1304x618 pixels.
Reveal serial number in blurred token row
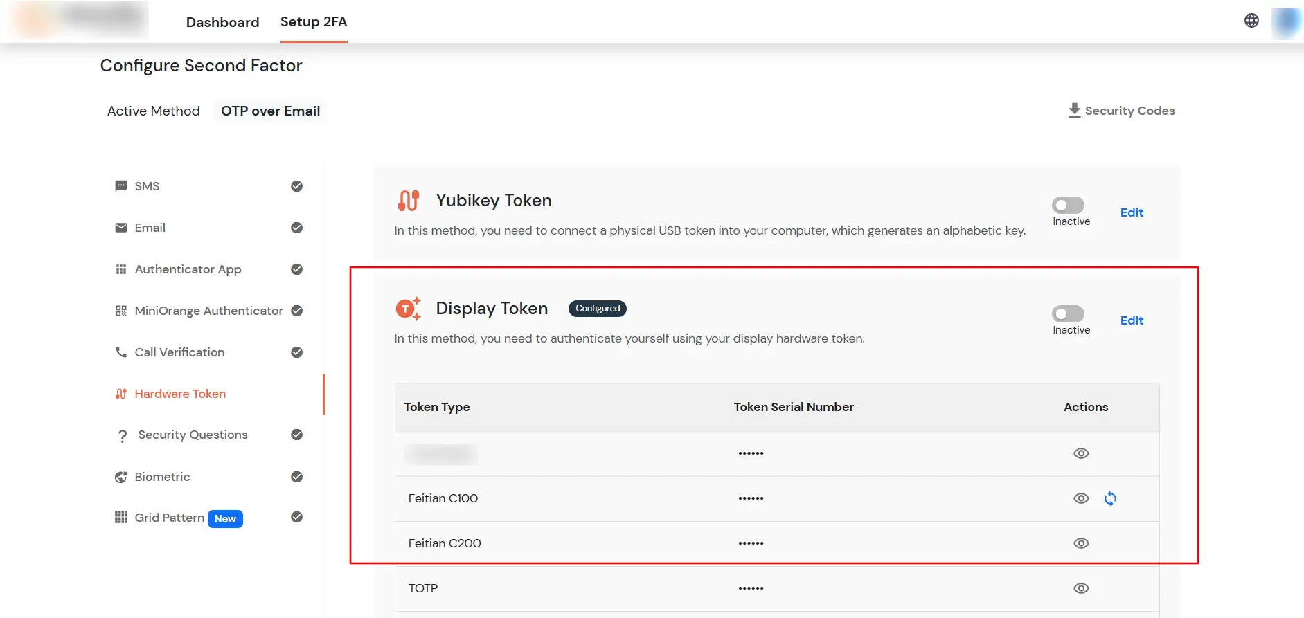click(1081, 453)
